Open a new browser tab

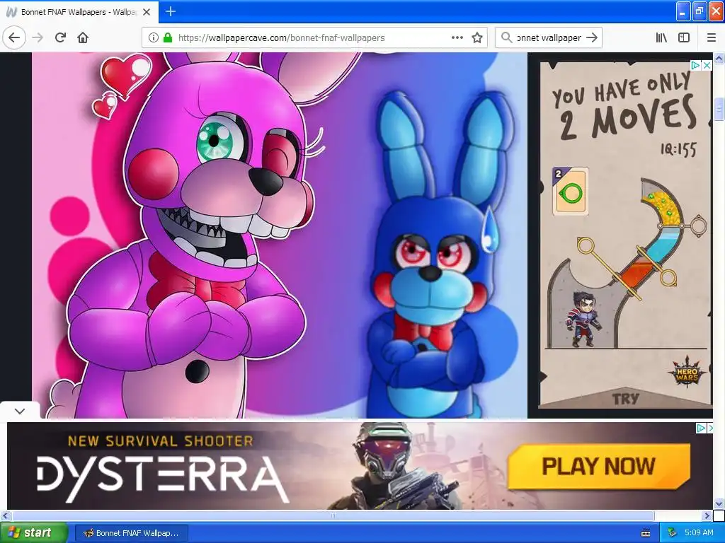click(171, 11)
